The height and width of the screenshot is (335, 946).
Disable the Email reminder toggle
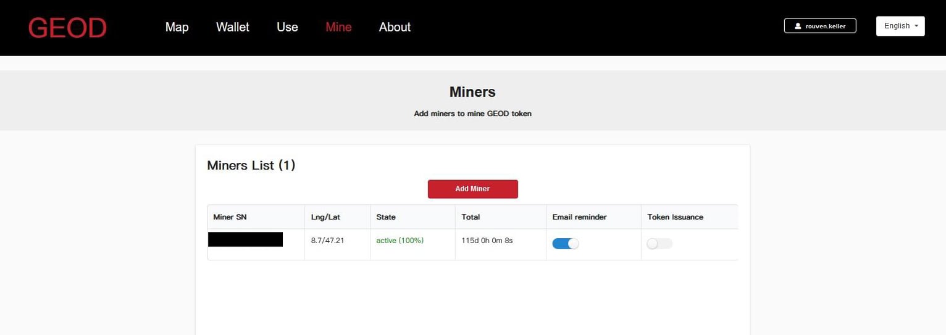565,244
